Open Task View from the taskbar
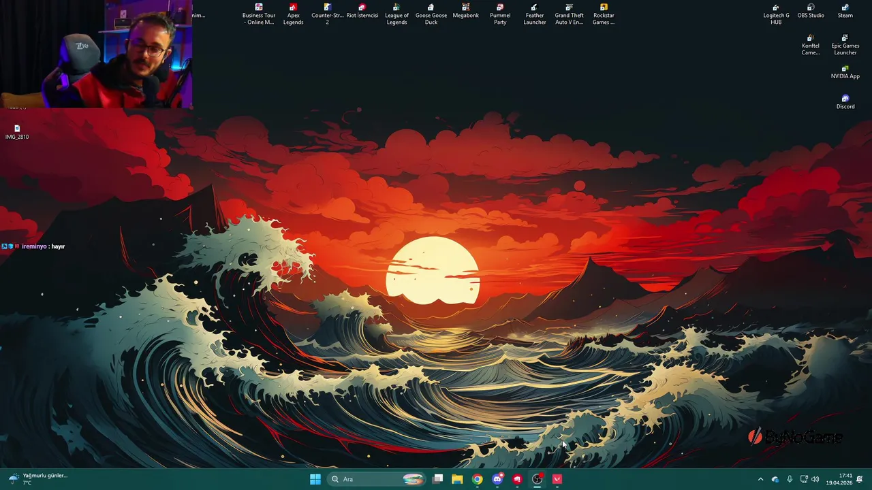The image size is (872, 490). click(x=438, y=479)
